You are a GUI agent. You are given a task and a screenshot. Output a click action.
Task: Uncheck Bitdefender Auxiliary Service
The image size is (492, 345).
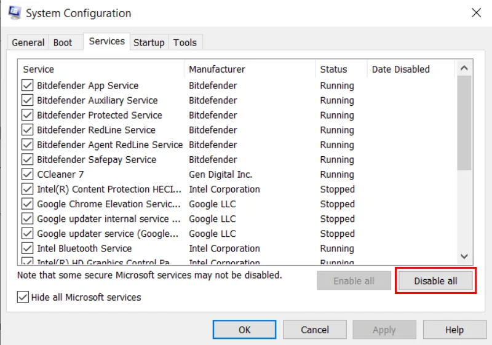(27, 100)
